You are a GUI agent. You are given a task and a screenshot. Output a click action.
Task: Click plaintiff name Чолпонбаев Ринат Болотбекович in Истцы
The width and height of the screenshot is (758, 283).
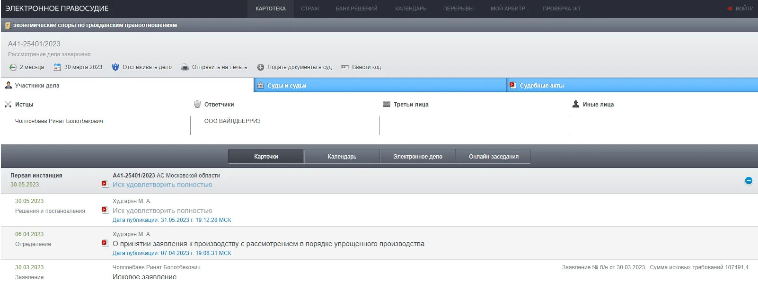(59, 121)
